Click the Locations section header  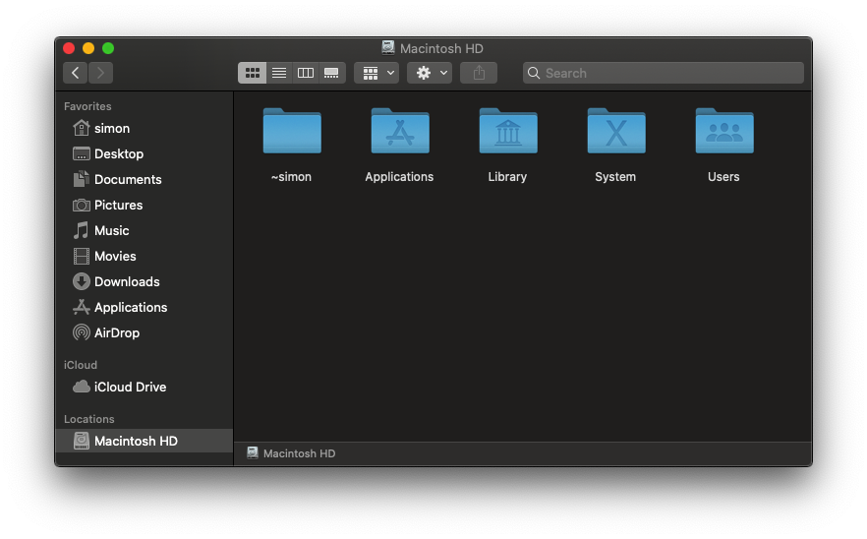tap(89, 419)
